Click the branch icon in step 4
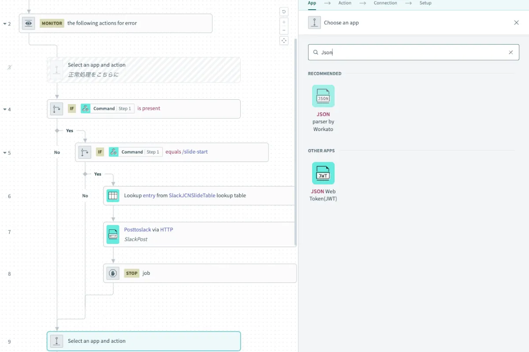 [56, 109]
